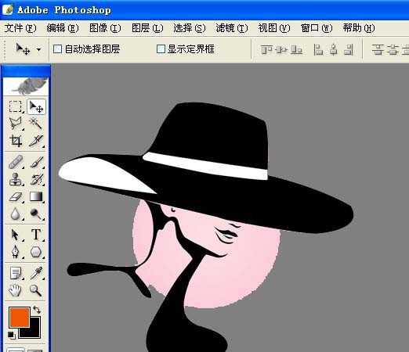Viewport: 409px width, 352px height.
Task: Enable 显示定界框 checkbox
Action: click(x=161, y=48)
